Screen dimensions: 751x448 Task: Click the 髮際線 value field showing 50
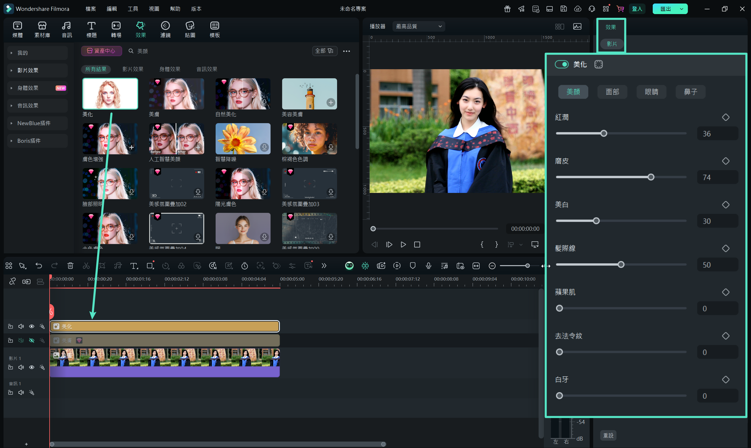pos(718,265)
